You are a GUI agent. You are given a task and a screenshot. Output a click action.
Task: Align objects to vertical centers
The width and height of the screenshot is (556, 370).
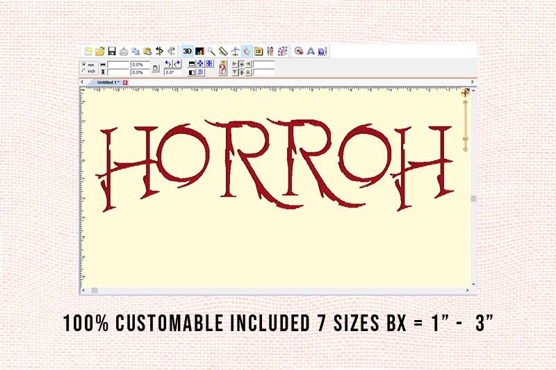coord(241,73)
